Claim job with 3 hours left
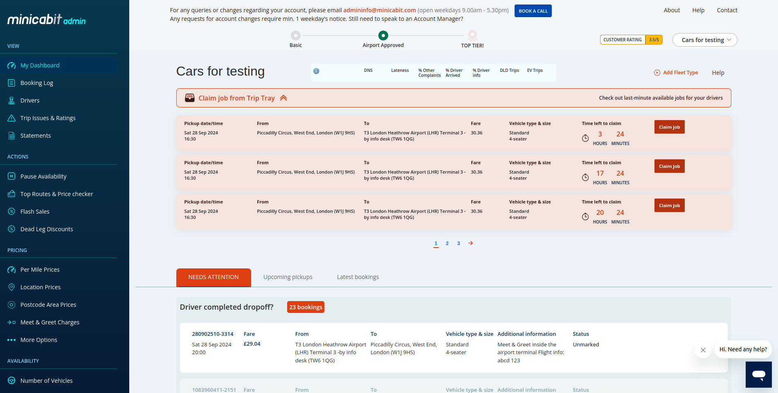 669,127
